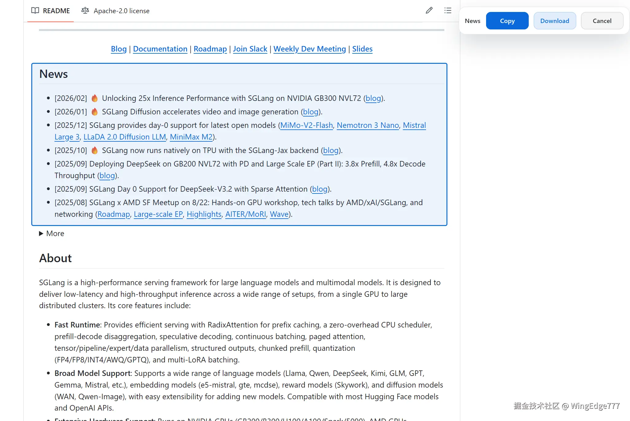Open the Large-scale EP link
The image size is (630, 421).
[x=158, y=214]
